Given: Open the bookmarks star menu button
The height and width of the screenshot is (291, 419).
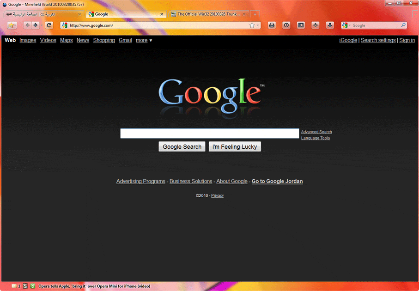Looking at the screenshot, I should coord(12,25).
